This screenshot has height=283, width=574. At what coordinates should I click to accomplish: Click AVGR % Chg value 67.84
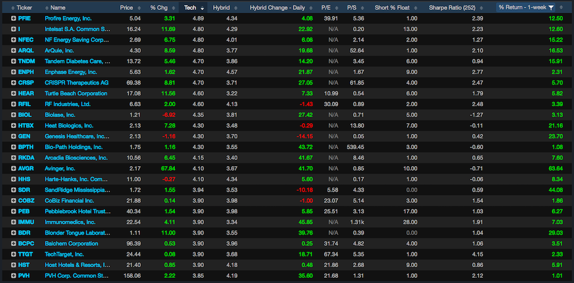(x=169, y=168)
